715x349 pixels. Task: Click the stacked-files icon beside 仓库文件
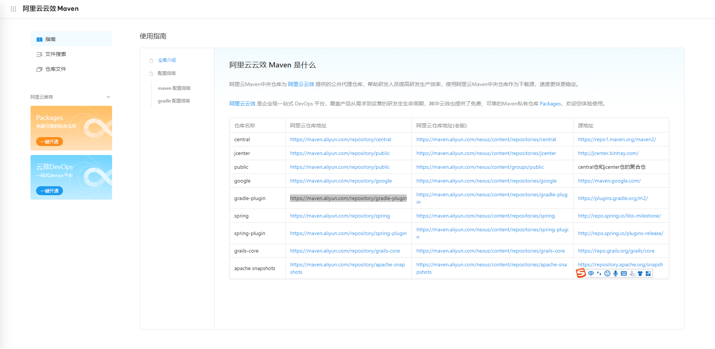(39, 69)
